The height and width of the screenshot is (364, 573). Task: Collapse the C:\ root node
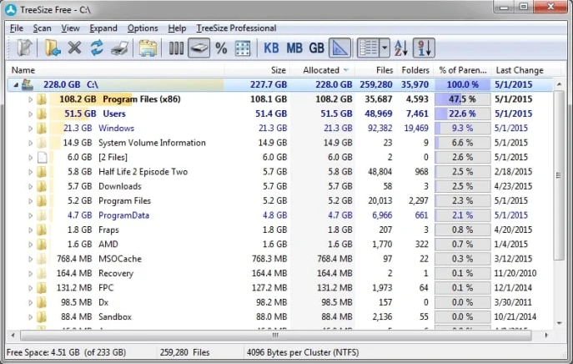coord(16,85)
